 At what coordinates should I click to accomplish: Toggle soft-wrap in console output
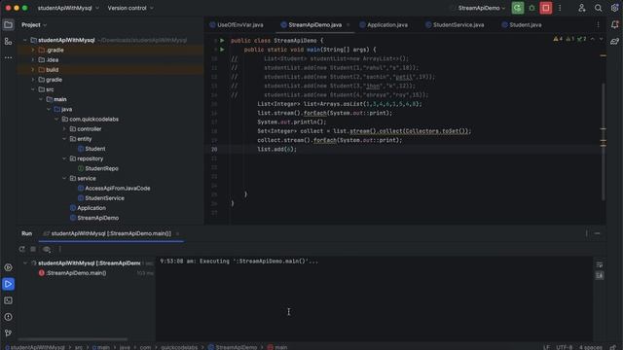click(x=600, y=265)
